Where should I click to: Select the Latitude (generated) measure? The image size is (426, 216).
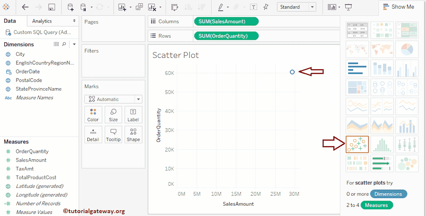pos(40,186)
